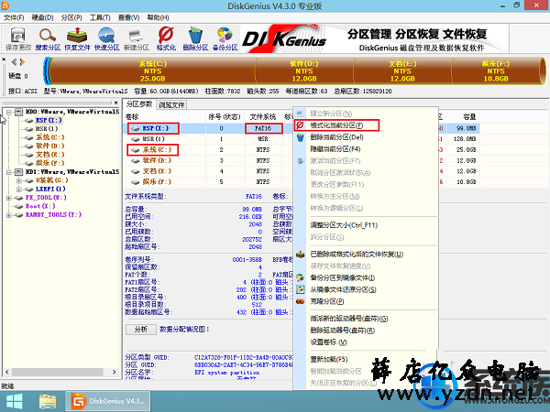The height and width of the screenshot is (412, 550).
Task: Go to next disk with right arrow
Action: click(22, 62)
